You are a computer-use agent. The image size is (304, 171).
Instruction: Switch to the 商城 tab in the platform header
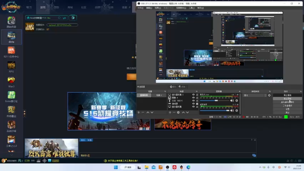pos(70,7)
